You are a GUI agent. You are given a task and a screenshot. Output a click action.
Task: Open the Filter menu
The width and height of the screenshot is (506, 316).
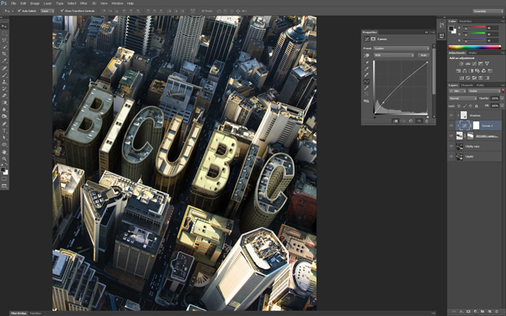pos(83,3)
